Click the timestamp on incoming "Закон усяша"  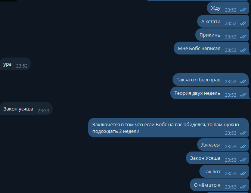point(43,111)
